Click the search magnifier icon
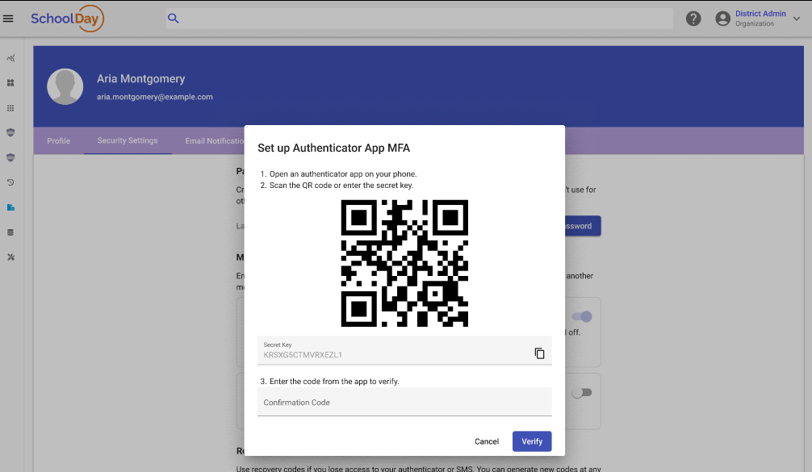812x472 pixels. pos(173,19)
